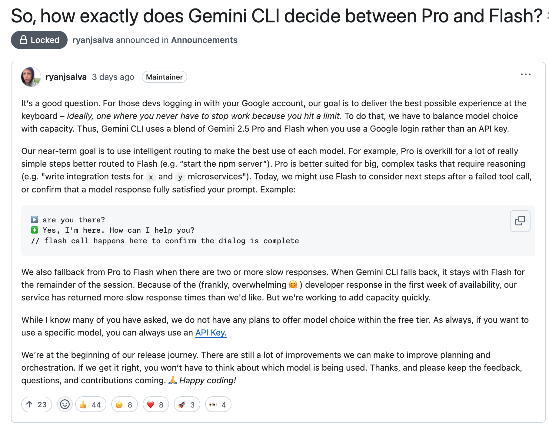Image resolution: width=549 pixels, height=429 pixels.
Task: Click ryanjsalva's avatar picture
Action: click(x=31, y=77)
